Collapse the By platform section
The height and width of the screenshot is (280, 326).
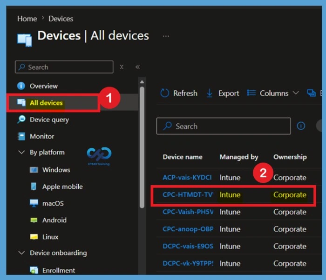coord(21,152)
